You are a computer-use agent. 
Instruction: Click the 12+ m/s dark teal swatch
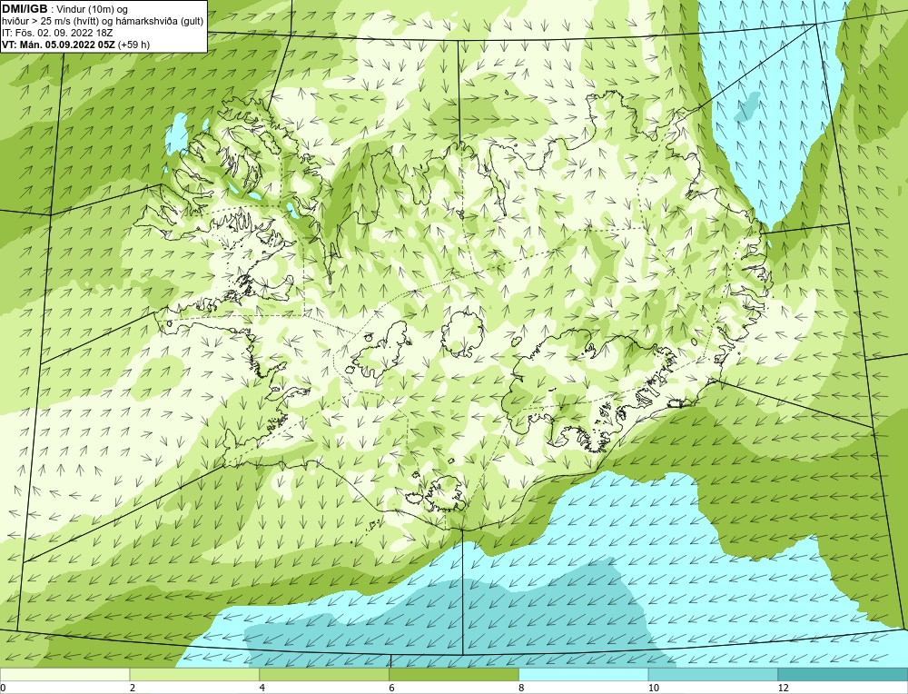(x=844, y=674)
